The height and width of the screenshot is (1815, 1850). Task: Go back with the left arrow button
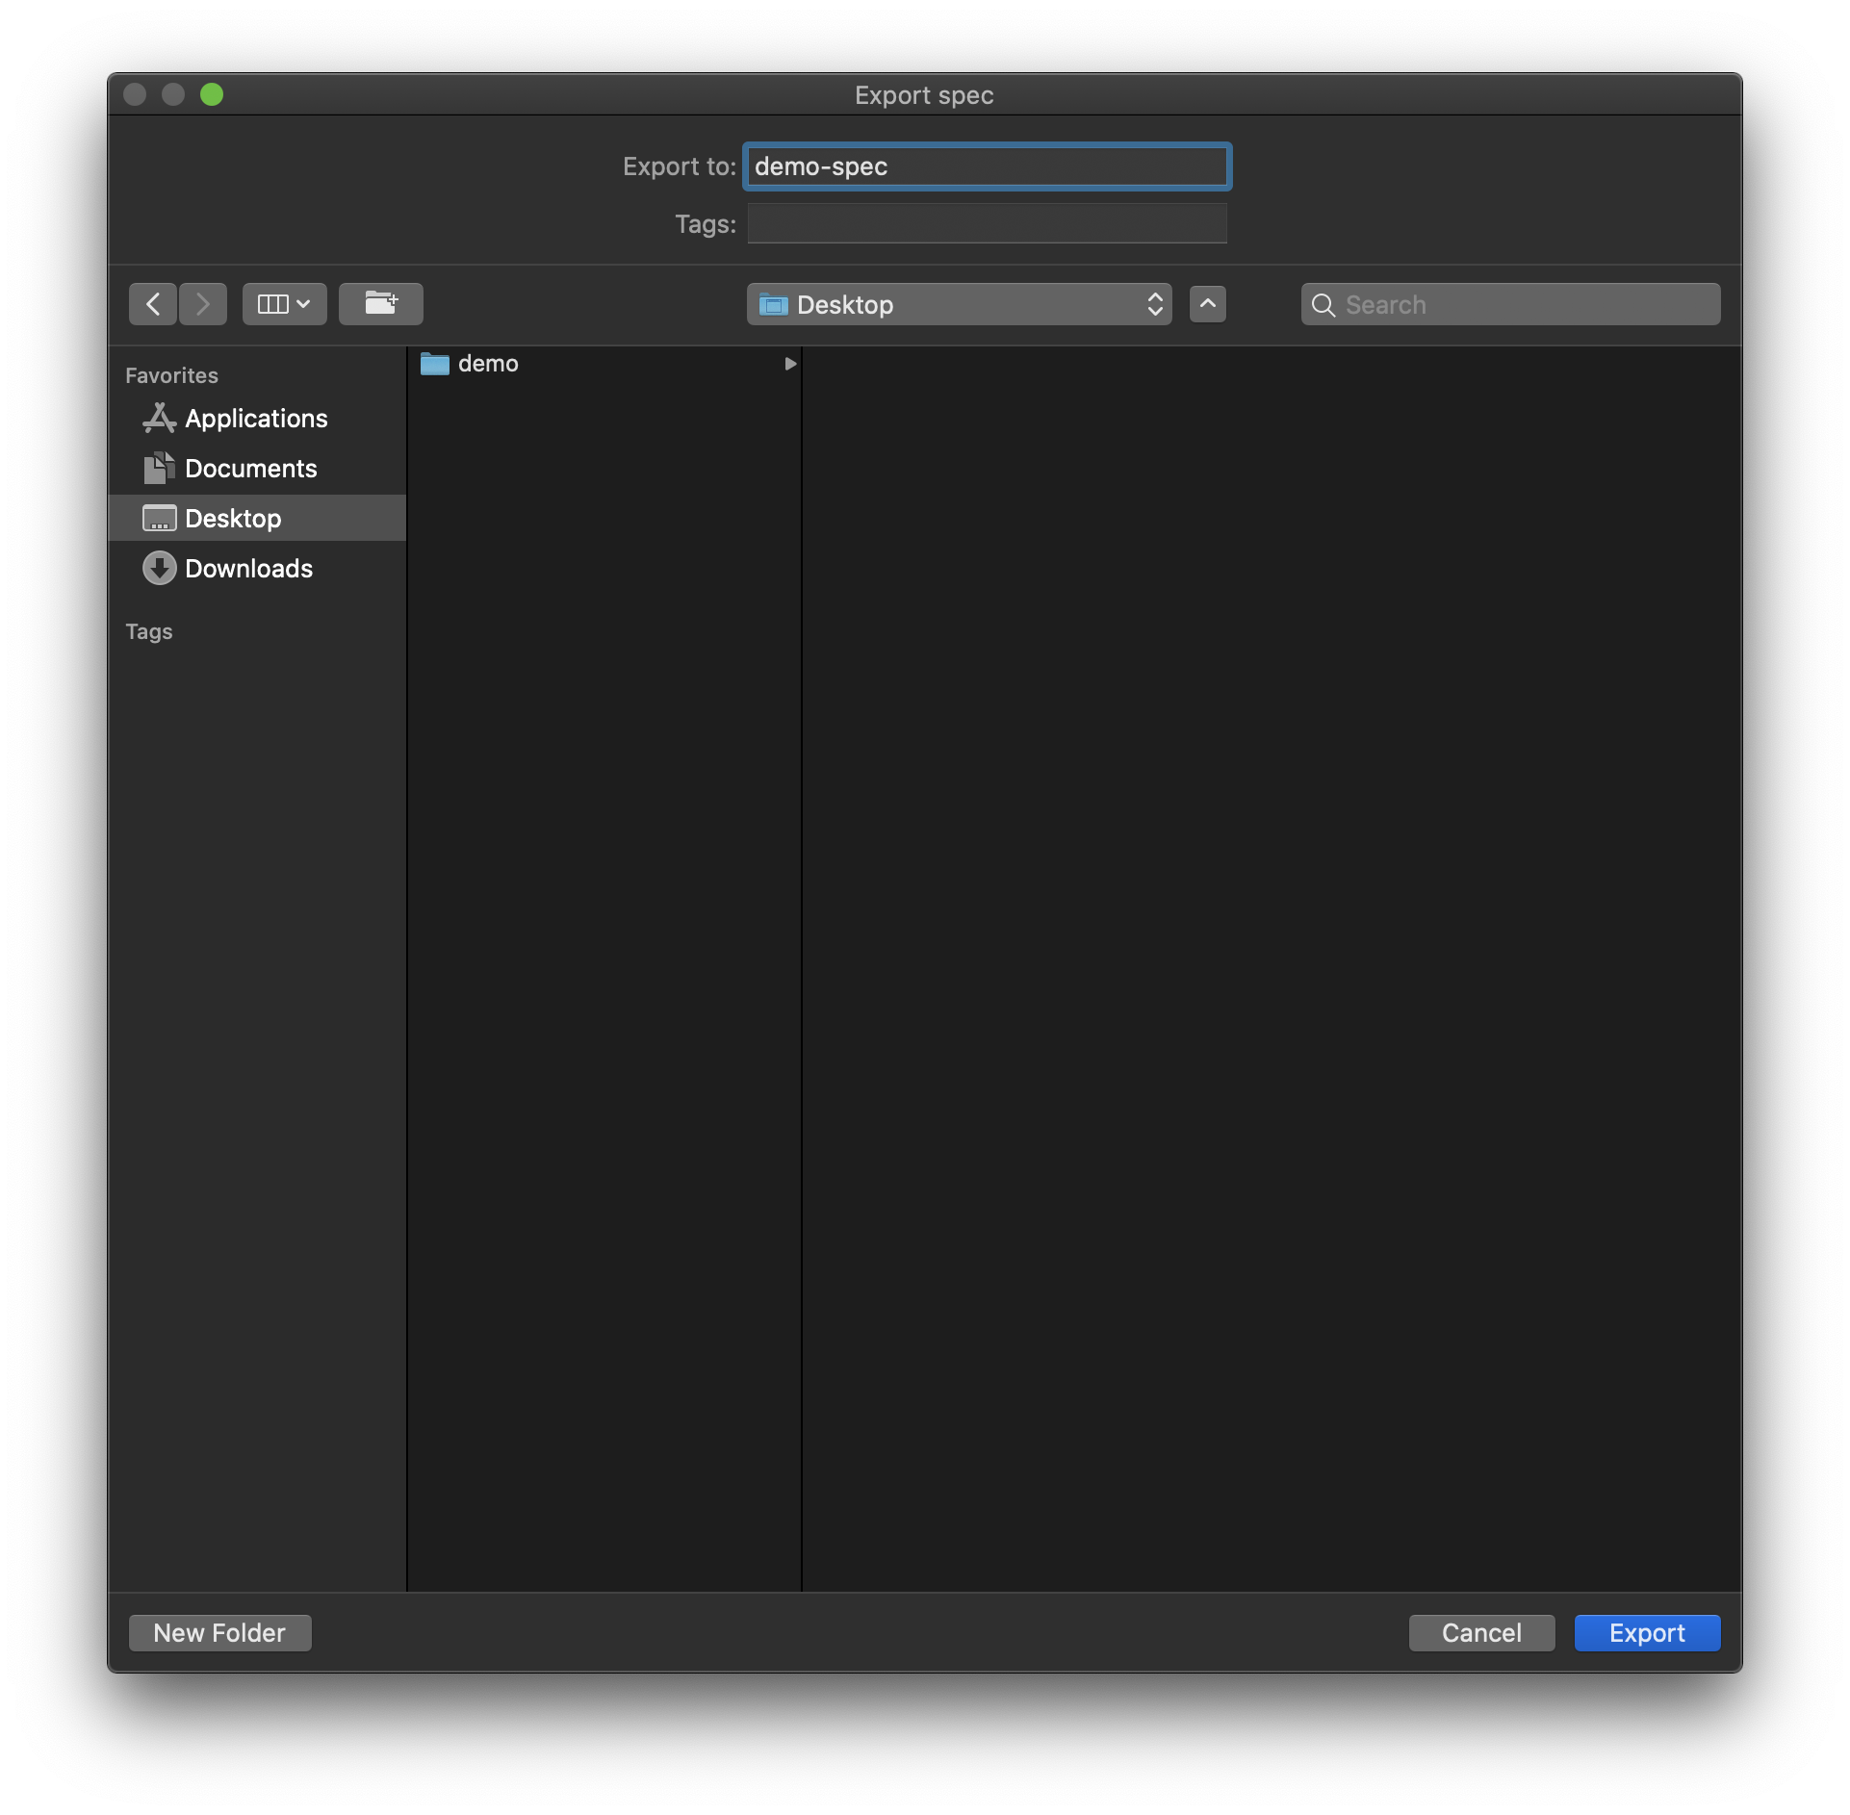click(x=153, y=304)
